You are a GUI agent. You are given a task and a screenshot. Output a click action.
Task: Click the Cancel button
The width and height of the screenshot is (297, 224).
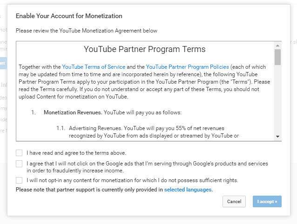(x=234, y=202)
